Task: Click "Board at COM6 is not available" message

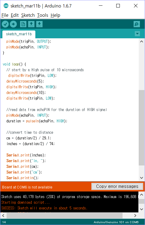Action: pos(27,187)
